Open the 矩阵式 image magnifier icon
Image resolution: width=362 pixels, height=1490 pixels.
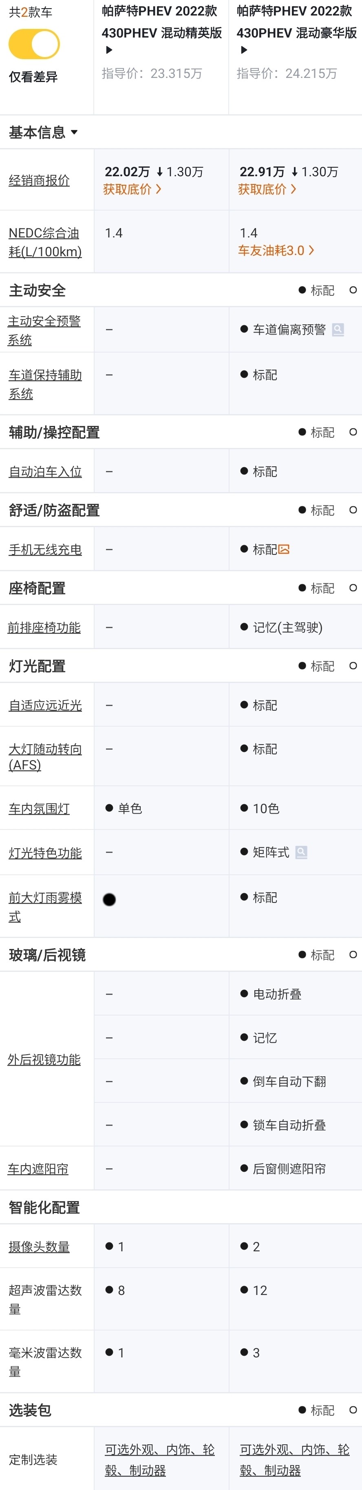tap(301, 852)
